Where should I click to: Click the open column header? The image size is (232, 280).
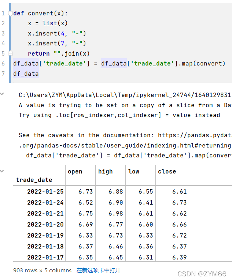pos(75,171)
